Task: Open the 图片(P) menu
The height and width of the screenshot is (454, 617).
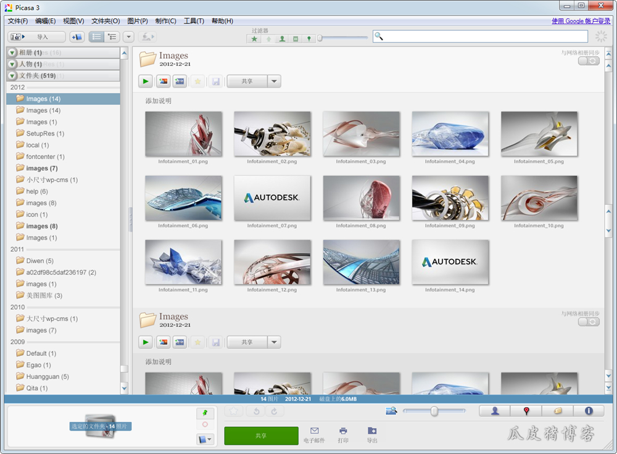Action: coord(137,21)
